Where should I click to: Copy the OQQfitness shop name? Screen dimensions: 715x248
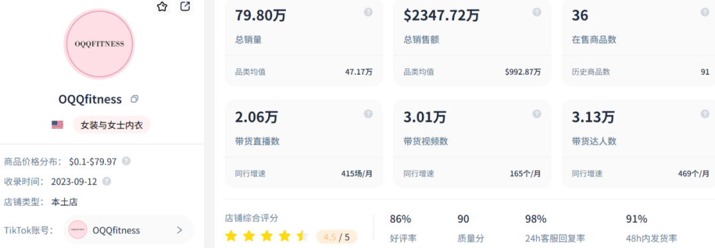134,99
